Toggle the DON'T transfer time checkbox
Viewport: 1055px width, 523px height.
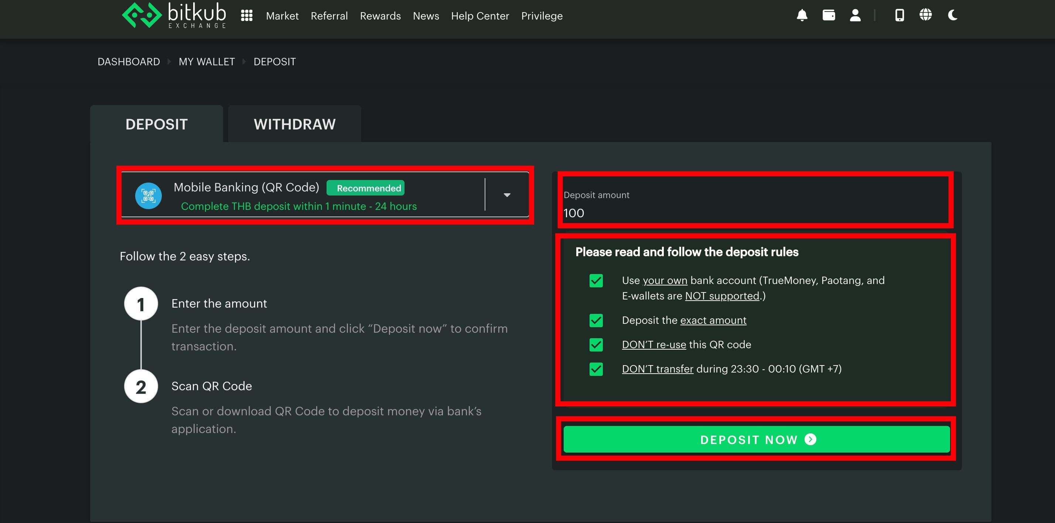pos(596,369)
